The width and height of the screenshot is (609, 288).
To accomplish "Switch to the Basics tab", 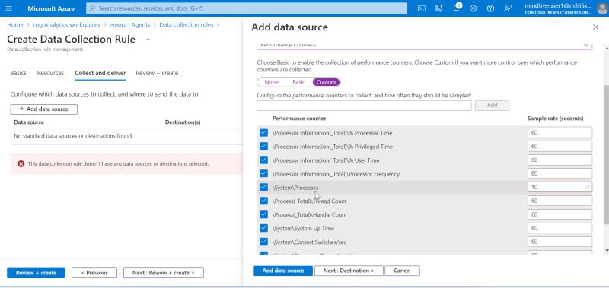I will click(x=18, y=73).
